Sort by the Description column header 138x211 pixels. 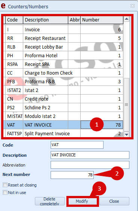click(x=45, y=20)
